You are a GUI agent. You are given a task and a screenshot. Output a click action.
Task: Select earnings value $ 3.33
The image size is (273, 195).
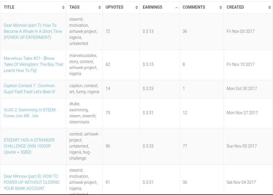click(x=148, y=146)
